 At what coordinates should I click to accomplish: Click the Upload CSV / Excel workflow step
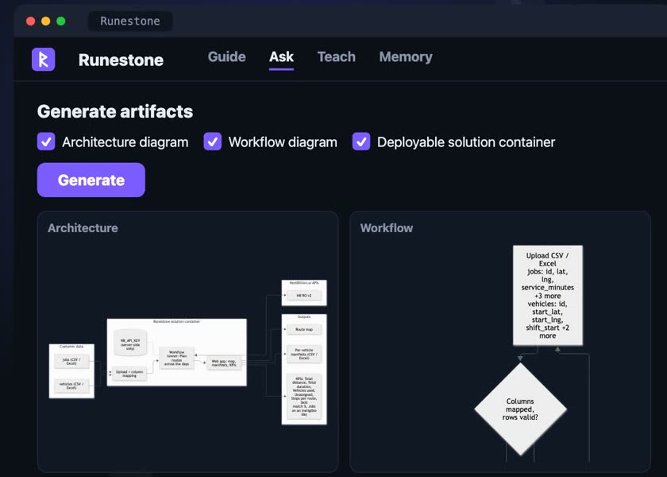[547, 295]
